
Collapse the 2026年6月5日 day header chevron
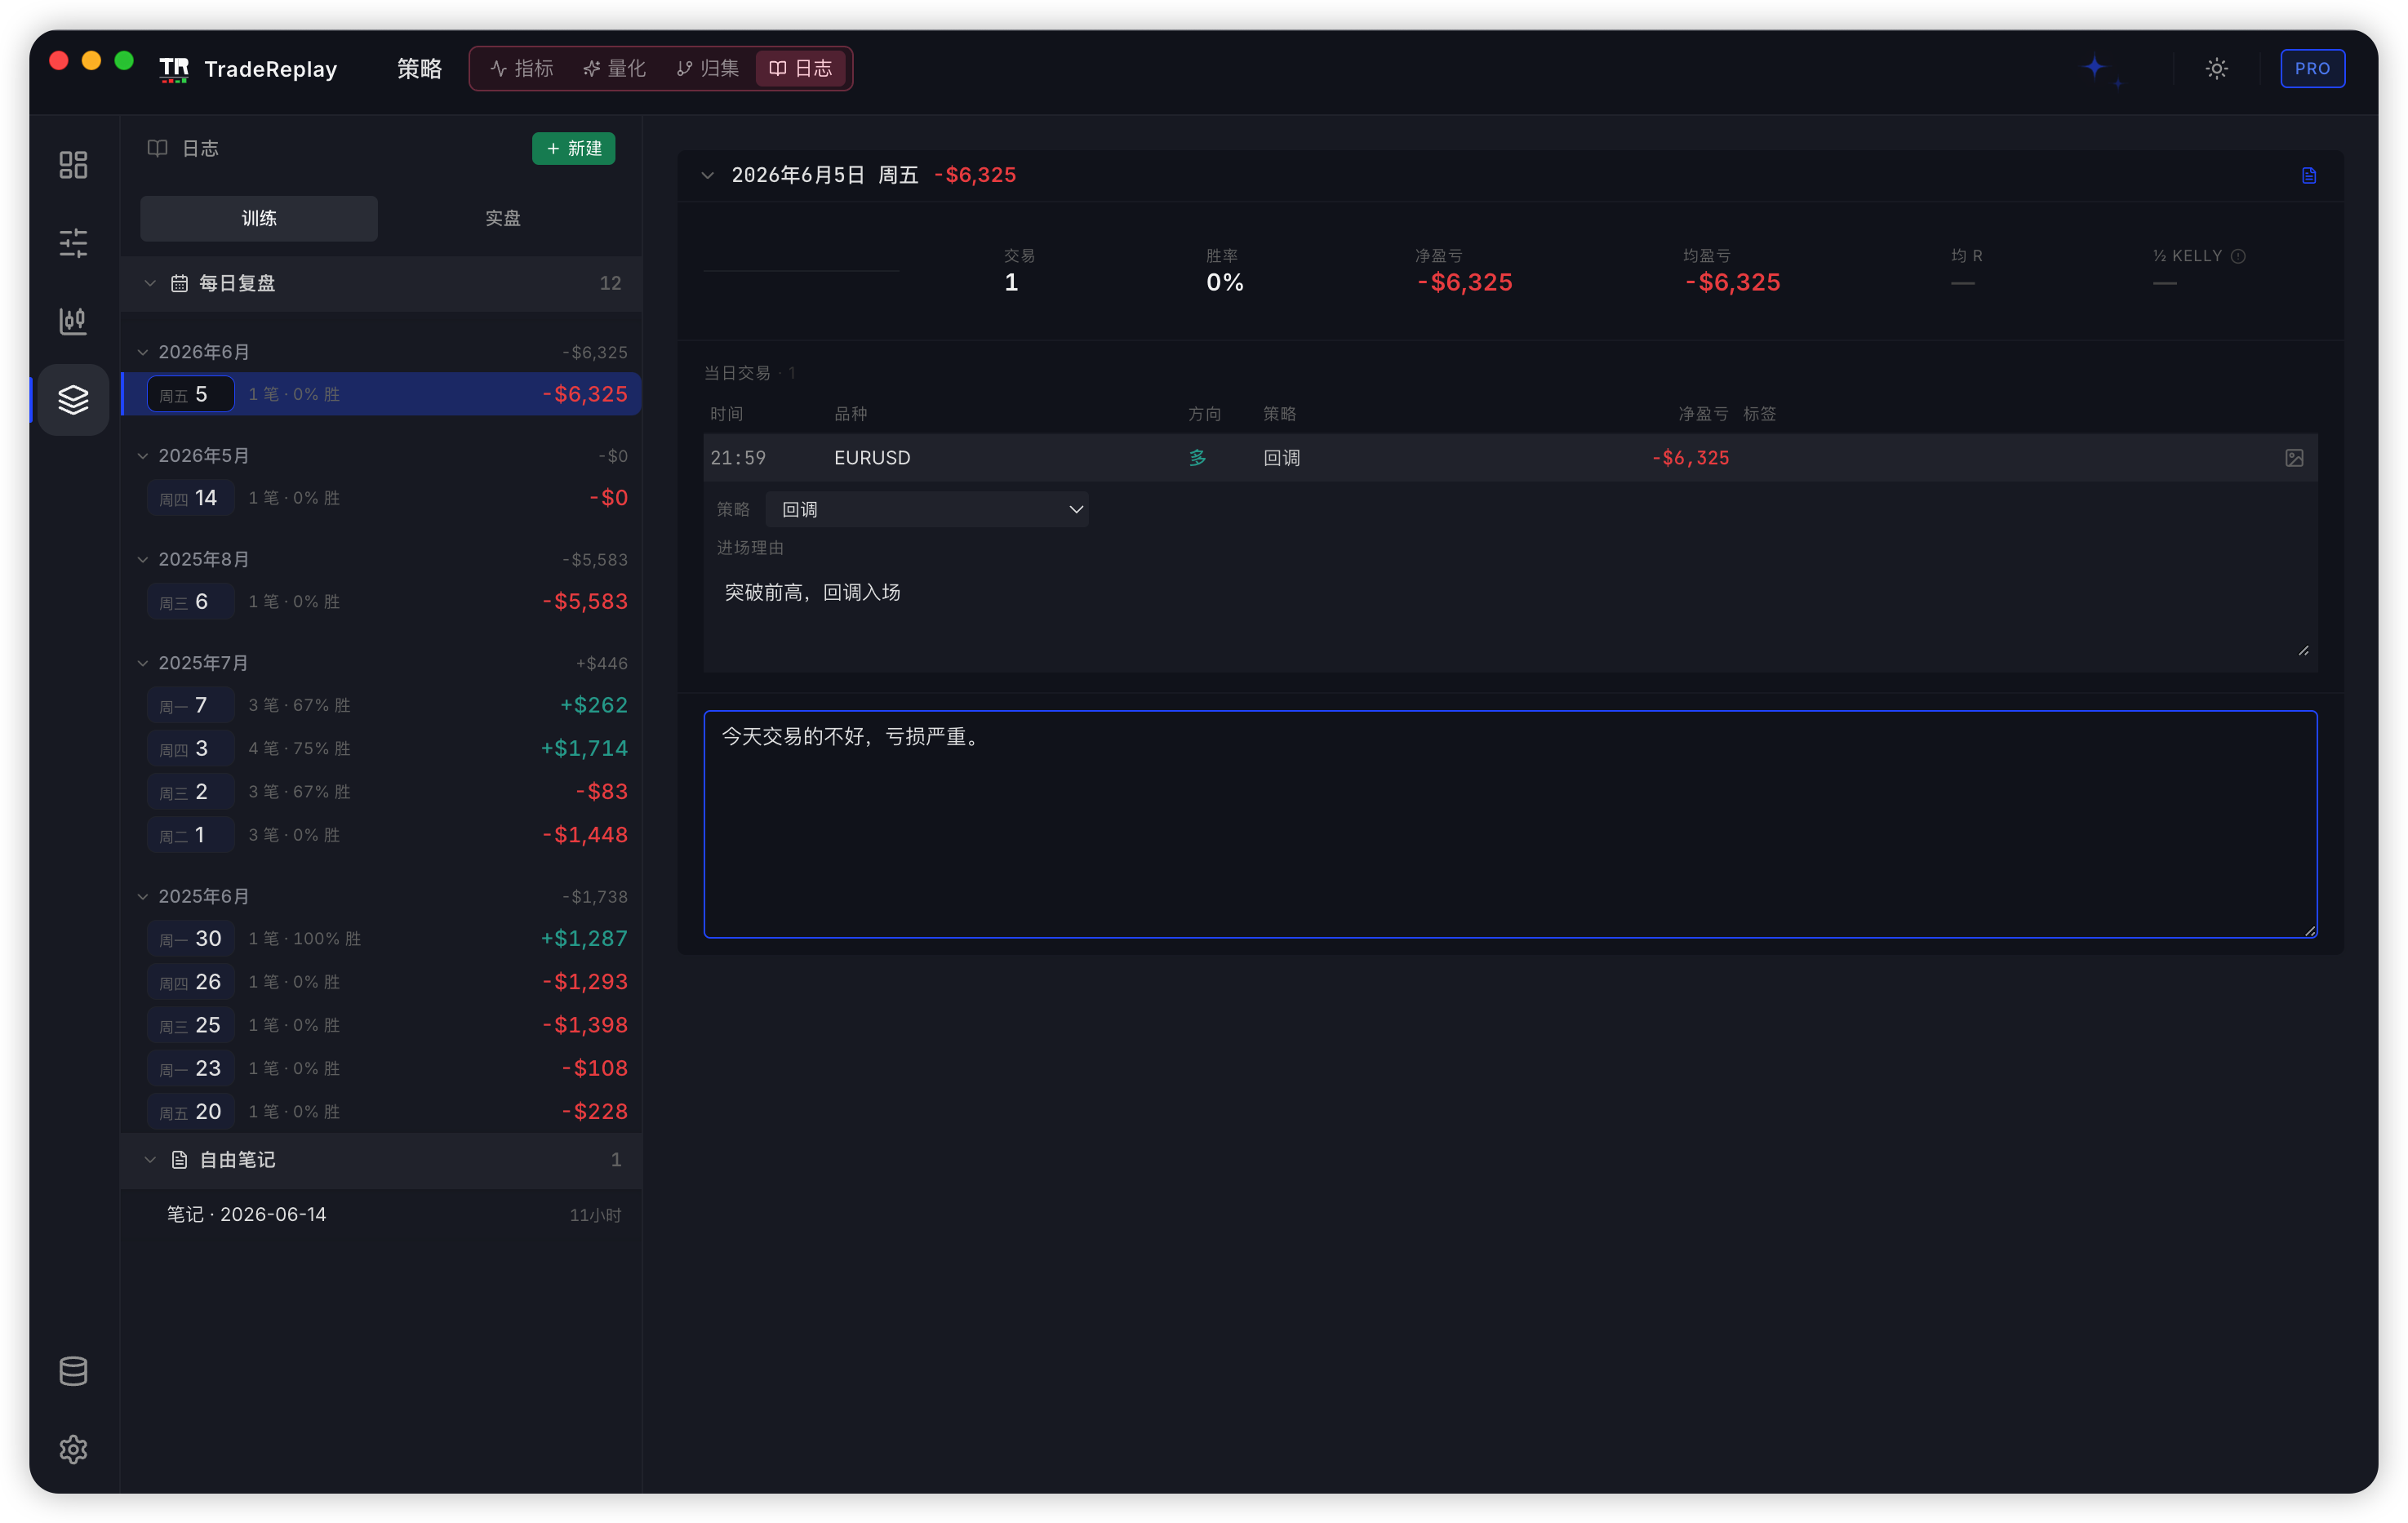click(x=708, y=176)
